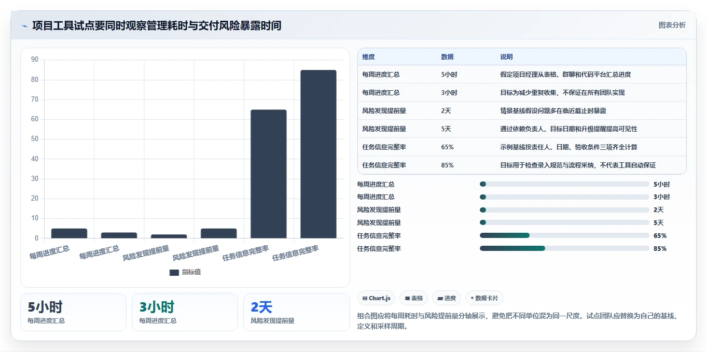Click the table cell 目标用于检查录入规范与流程采纳，不代表工具自动保证

coord(578,165)
